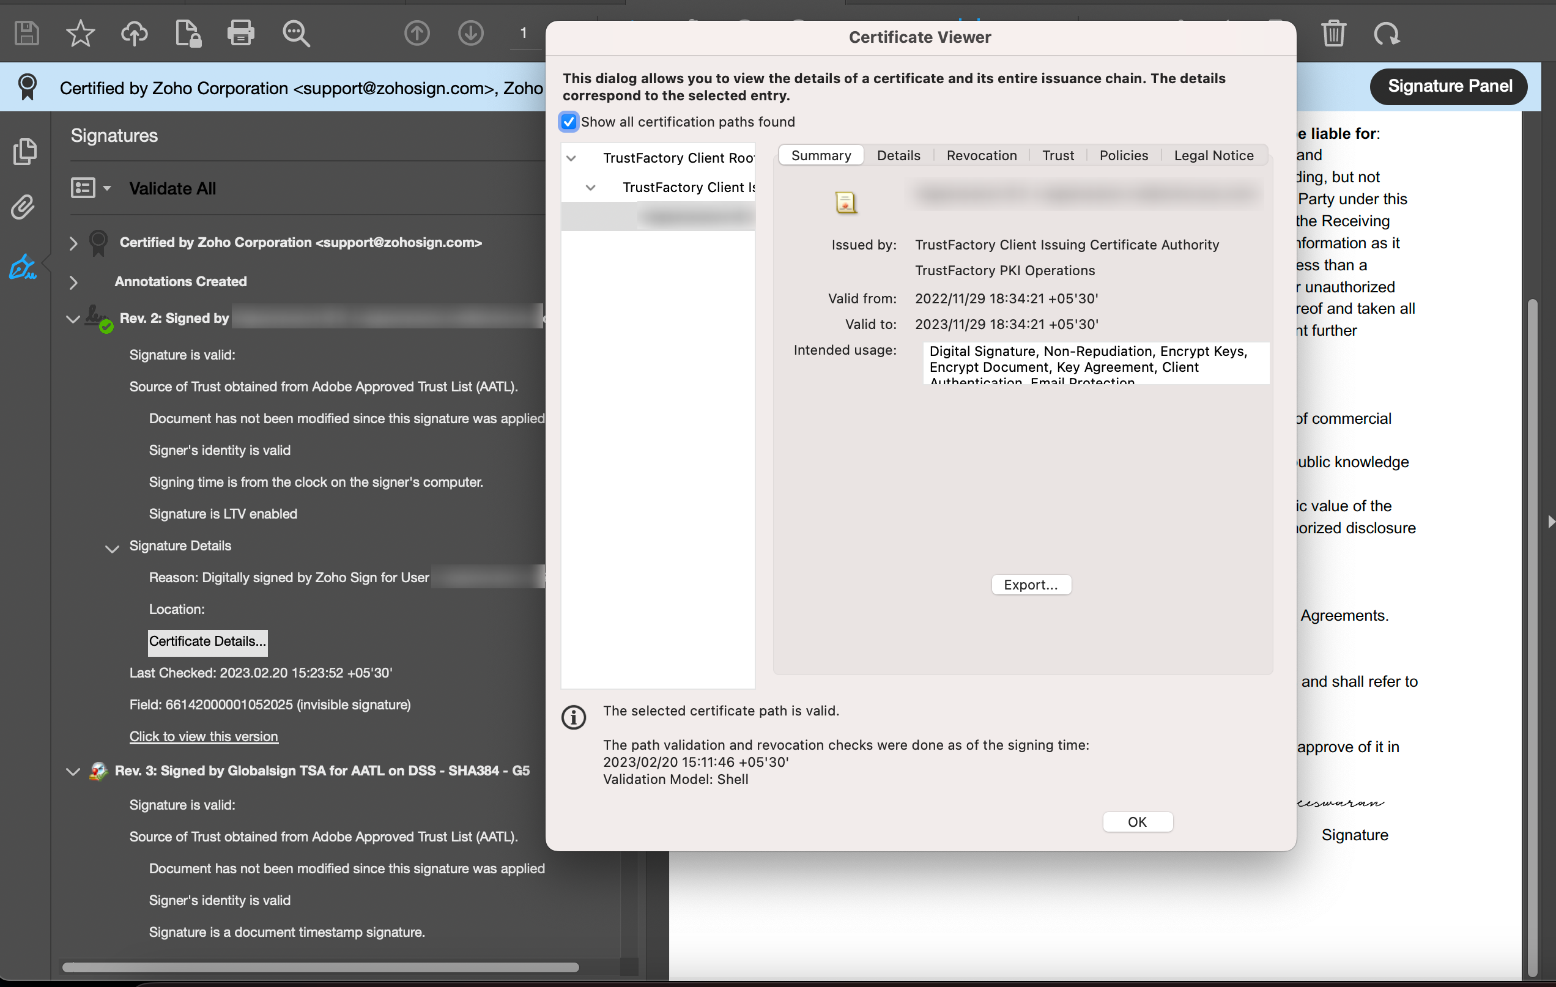Click the print icon in toolbar
1556x987 pixels.
click(241, 33)
